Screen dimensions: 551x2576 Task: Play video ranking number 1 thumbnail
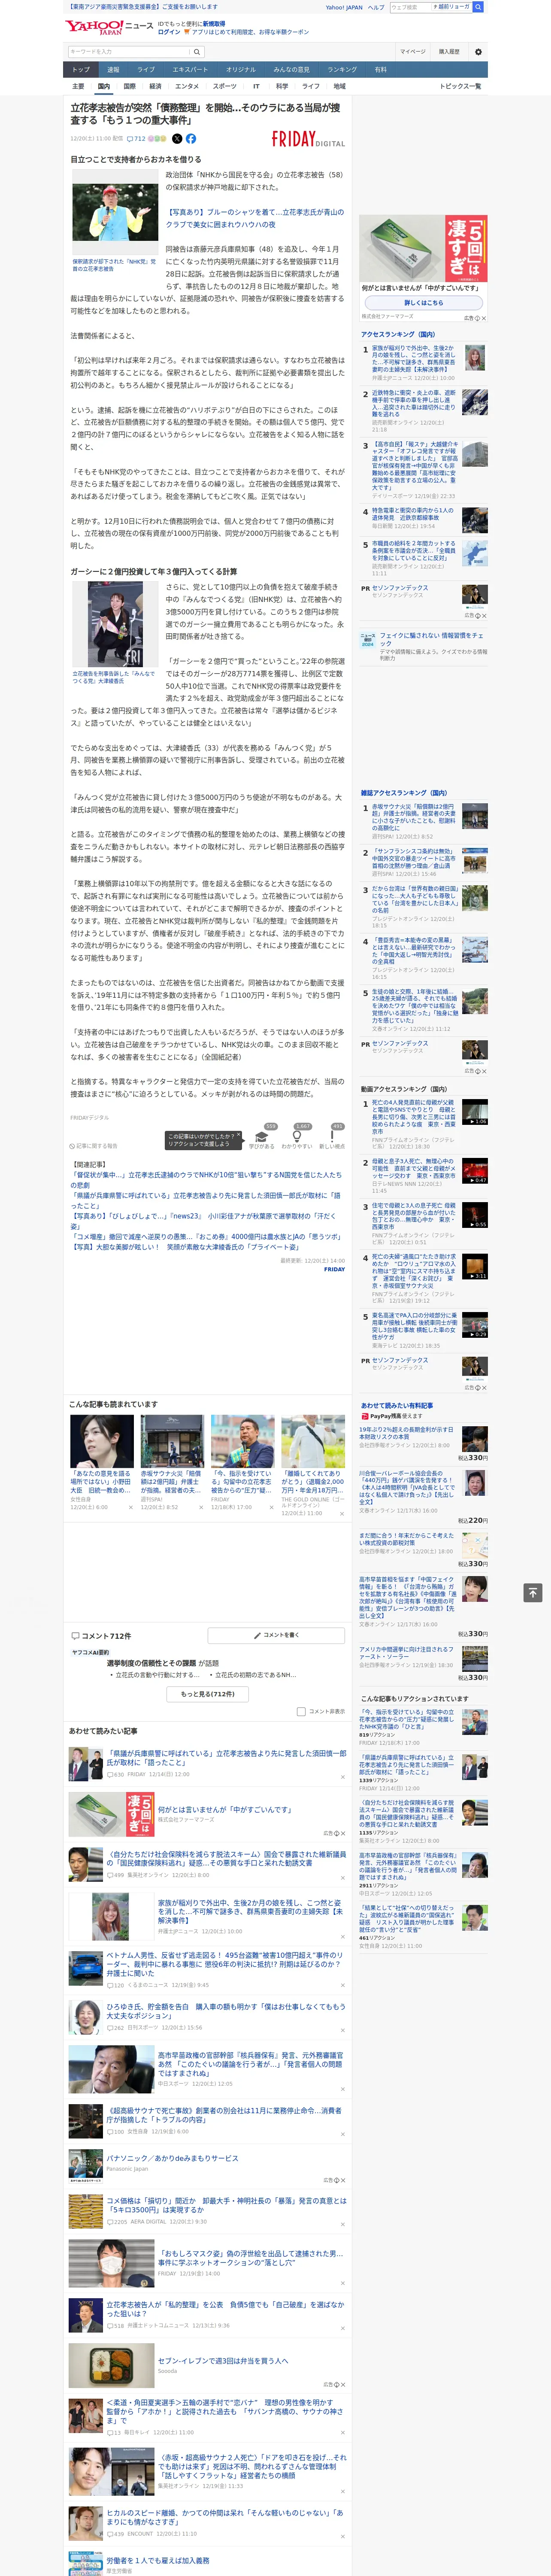click(475, 1111)
